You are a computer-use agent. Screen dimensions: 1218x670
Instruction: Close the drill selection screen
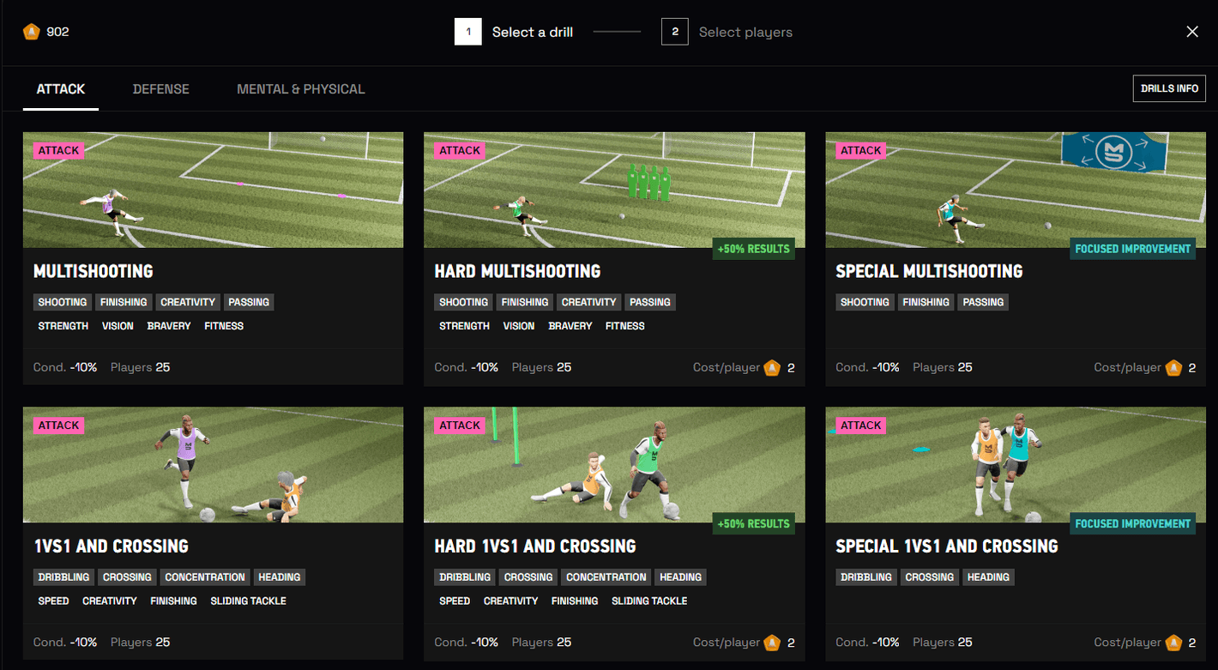coord(1191,32)
